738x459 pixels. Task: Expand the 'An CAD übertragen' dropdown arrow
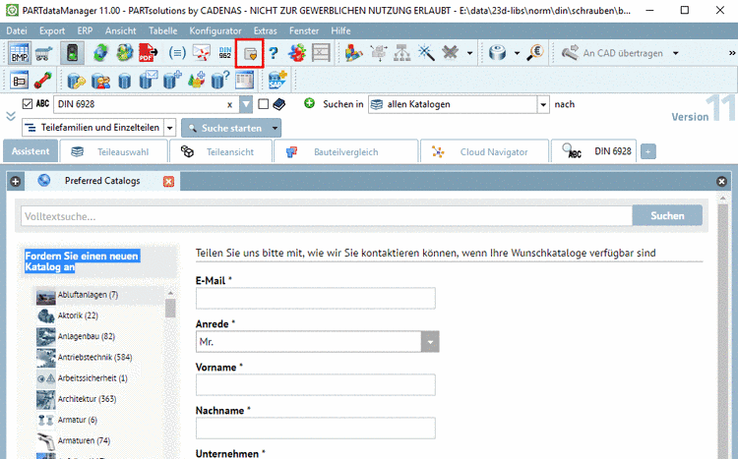(676, 53)
